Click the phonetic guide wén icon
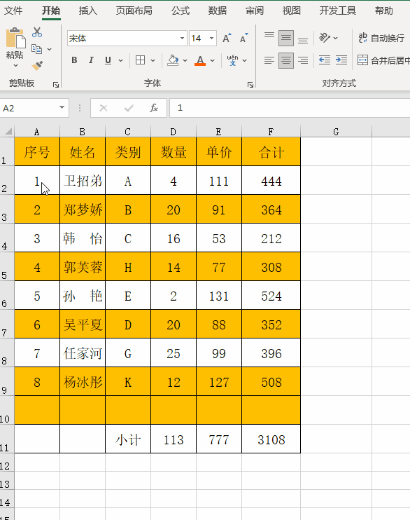This screenshot has height=520, width=410. coord(232,60)
